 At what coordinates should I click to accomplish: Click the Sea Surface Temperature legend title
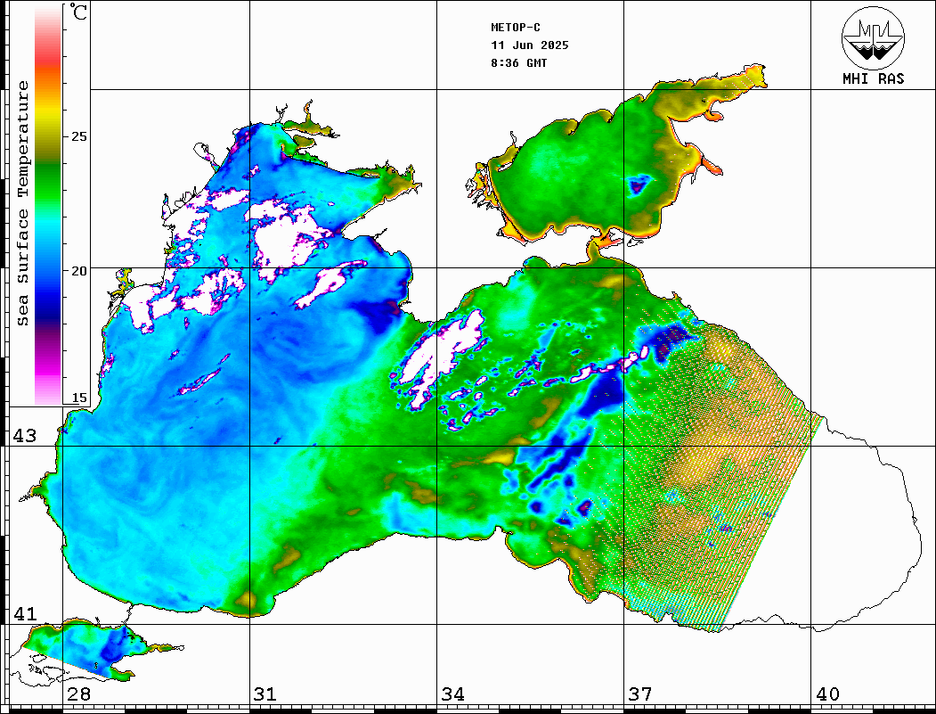click(x=22, y=203)
